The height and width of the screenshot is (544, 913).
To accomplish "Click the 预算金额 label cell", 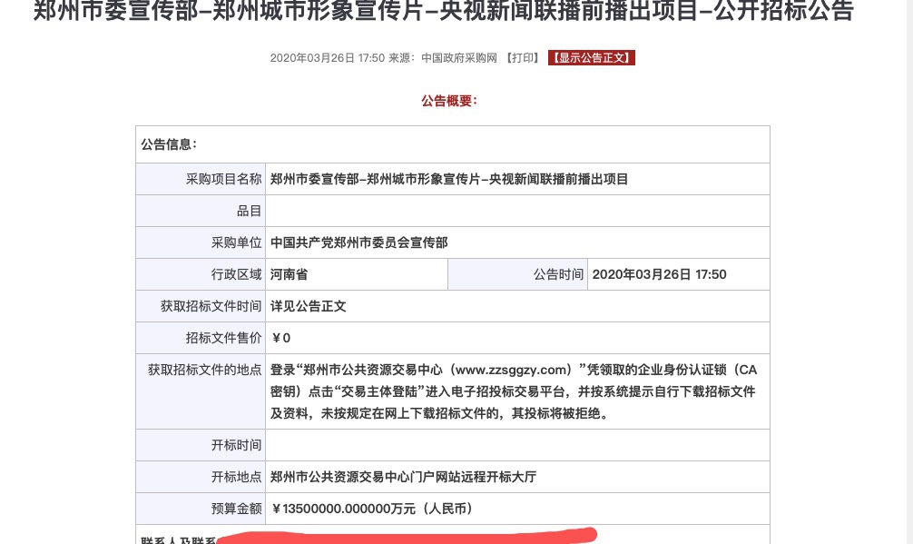I will [201, 509].
